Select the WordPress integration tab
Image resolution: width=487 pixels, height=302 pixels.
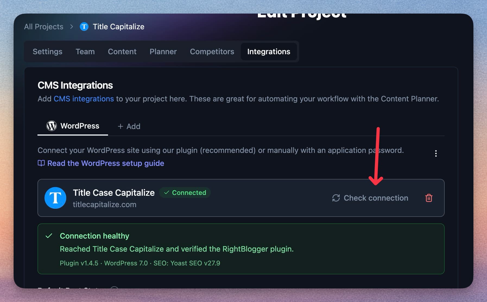[x=73, y=126]
